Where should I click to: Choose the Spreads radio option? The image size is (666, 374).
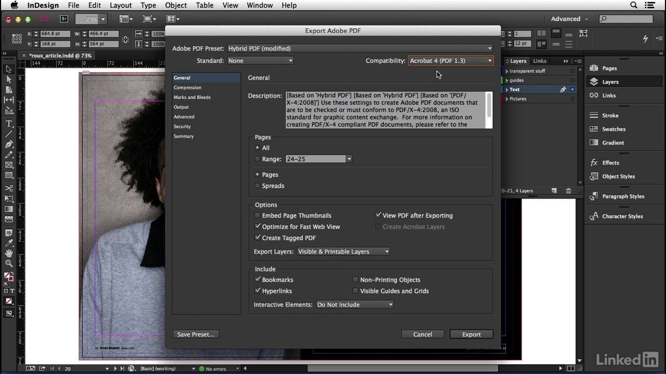click(257, 185)
